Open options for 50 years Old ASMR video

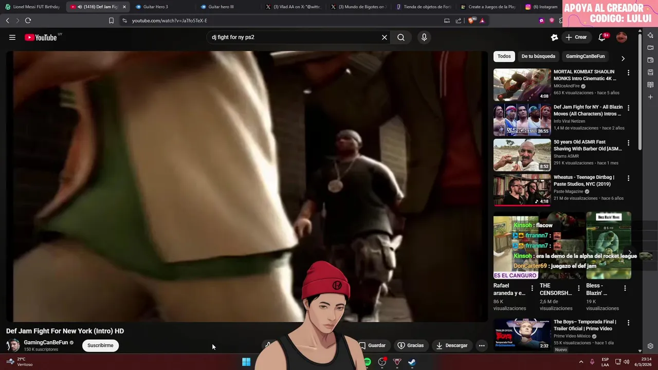tap(628, 143)
